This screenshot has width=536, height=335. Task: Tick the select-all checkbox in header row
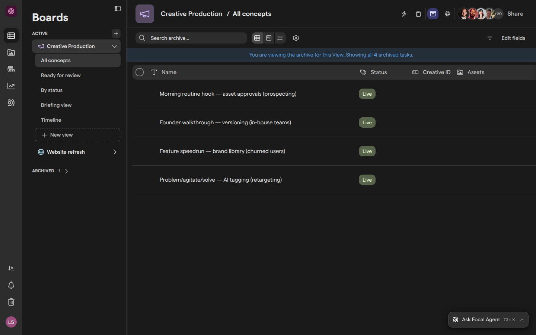tap(140, 72)
